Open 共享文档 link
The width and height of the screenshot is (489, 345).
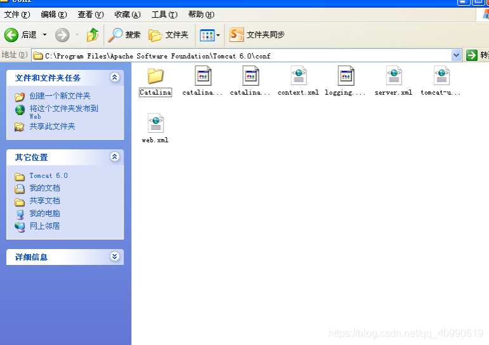[x=44, y=201]
